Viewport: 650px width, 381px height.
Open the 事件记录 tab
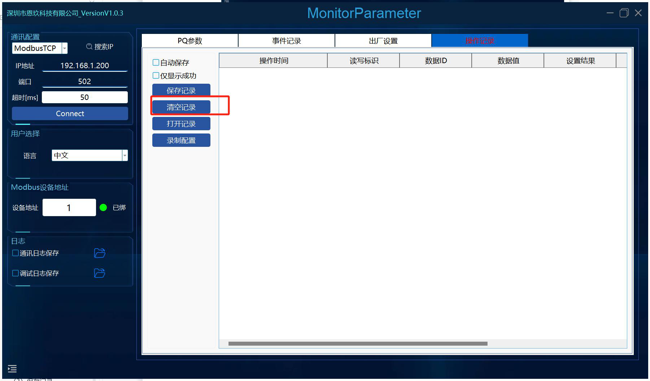pos(287,41)
